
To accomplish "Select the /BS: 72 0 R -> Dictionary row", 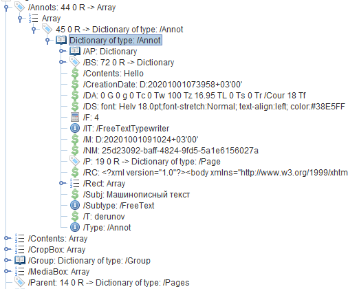I will click(x=129, y=63).
